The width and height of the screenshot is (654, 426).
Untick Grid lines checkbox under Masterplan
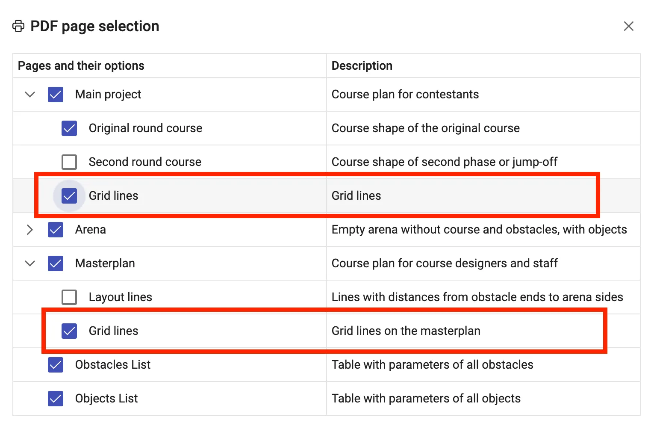pos(69,331)
